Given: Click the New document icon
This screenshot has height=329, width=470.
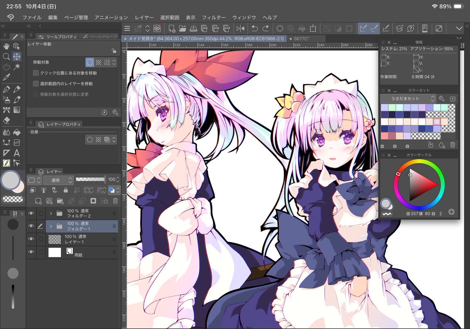Looking at the screenshot, I should click(172, 29).
